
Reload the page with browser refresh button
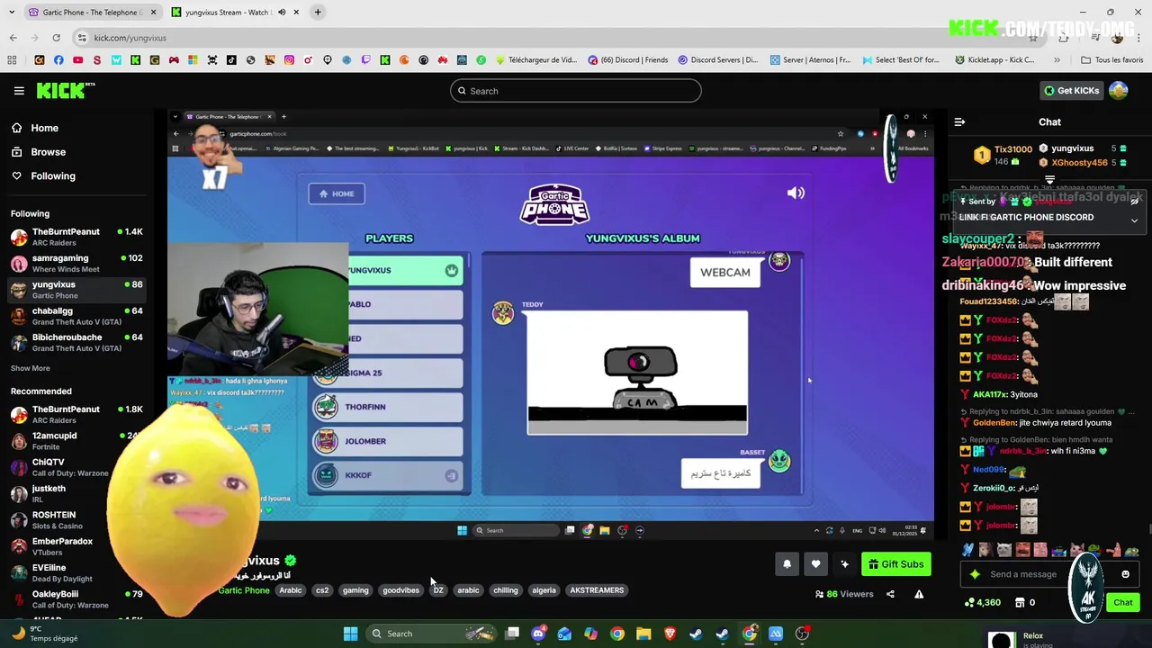click(56, 38)
